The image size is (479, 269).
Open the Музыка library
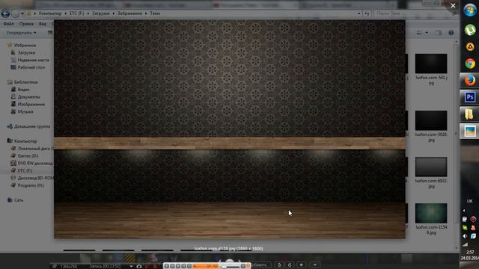[x=25, y=111]
